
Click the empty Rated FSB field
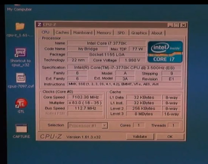pyautogui.click(x=85, y=113)
